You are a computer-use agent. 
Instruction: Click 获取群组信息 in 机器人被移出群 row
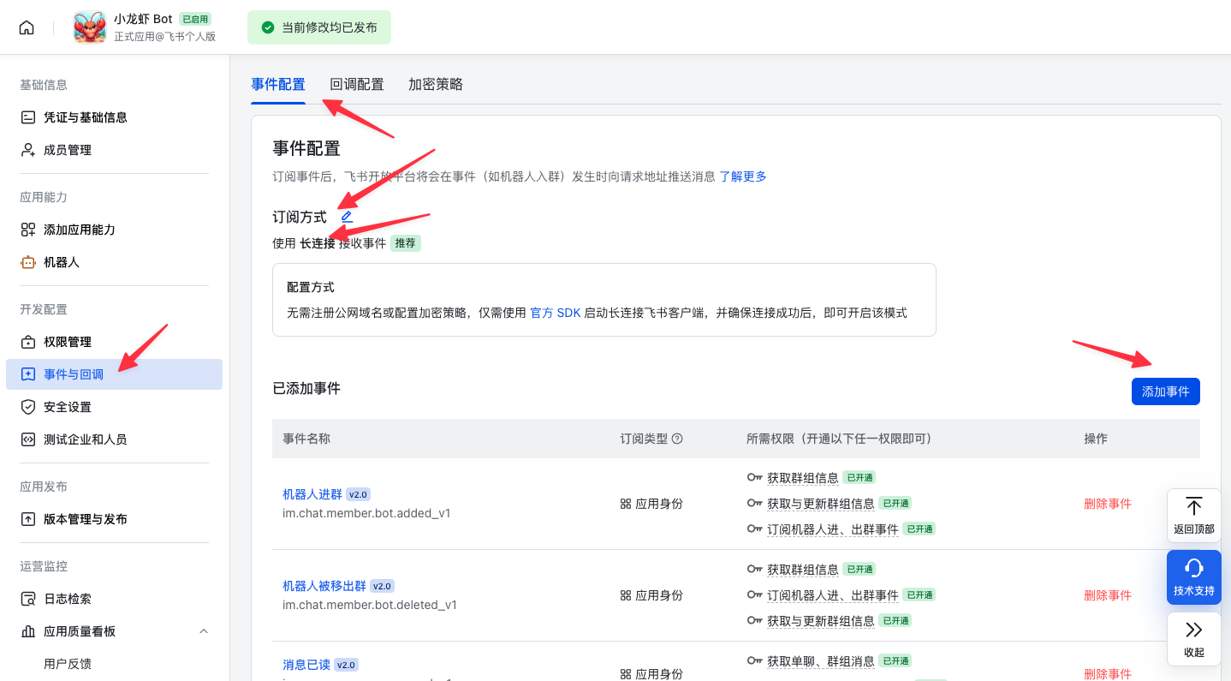[803, 570]
